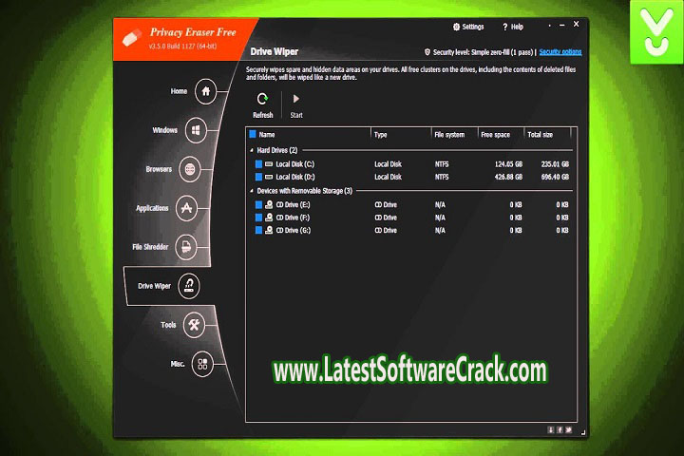Screen dimensions: 684x456
Task: Click the Start wipe arrow icon
Action: pyautogui.click(x=295, y=99)
